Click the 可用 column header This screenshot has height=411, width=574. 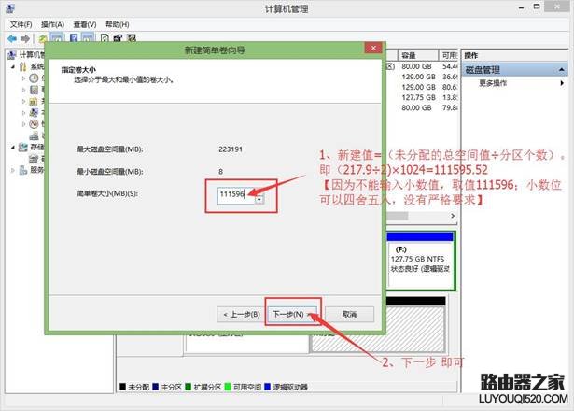[448, 55]
